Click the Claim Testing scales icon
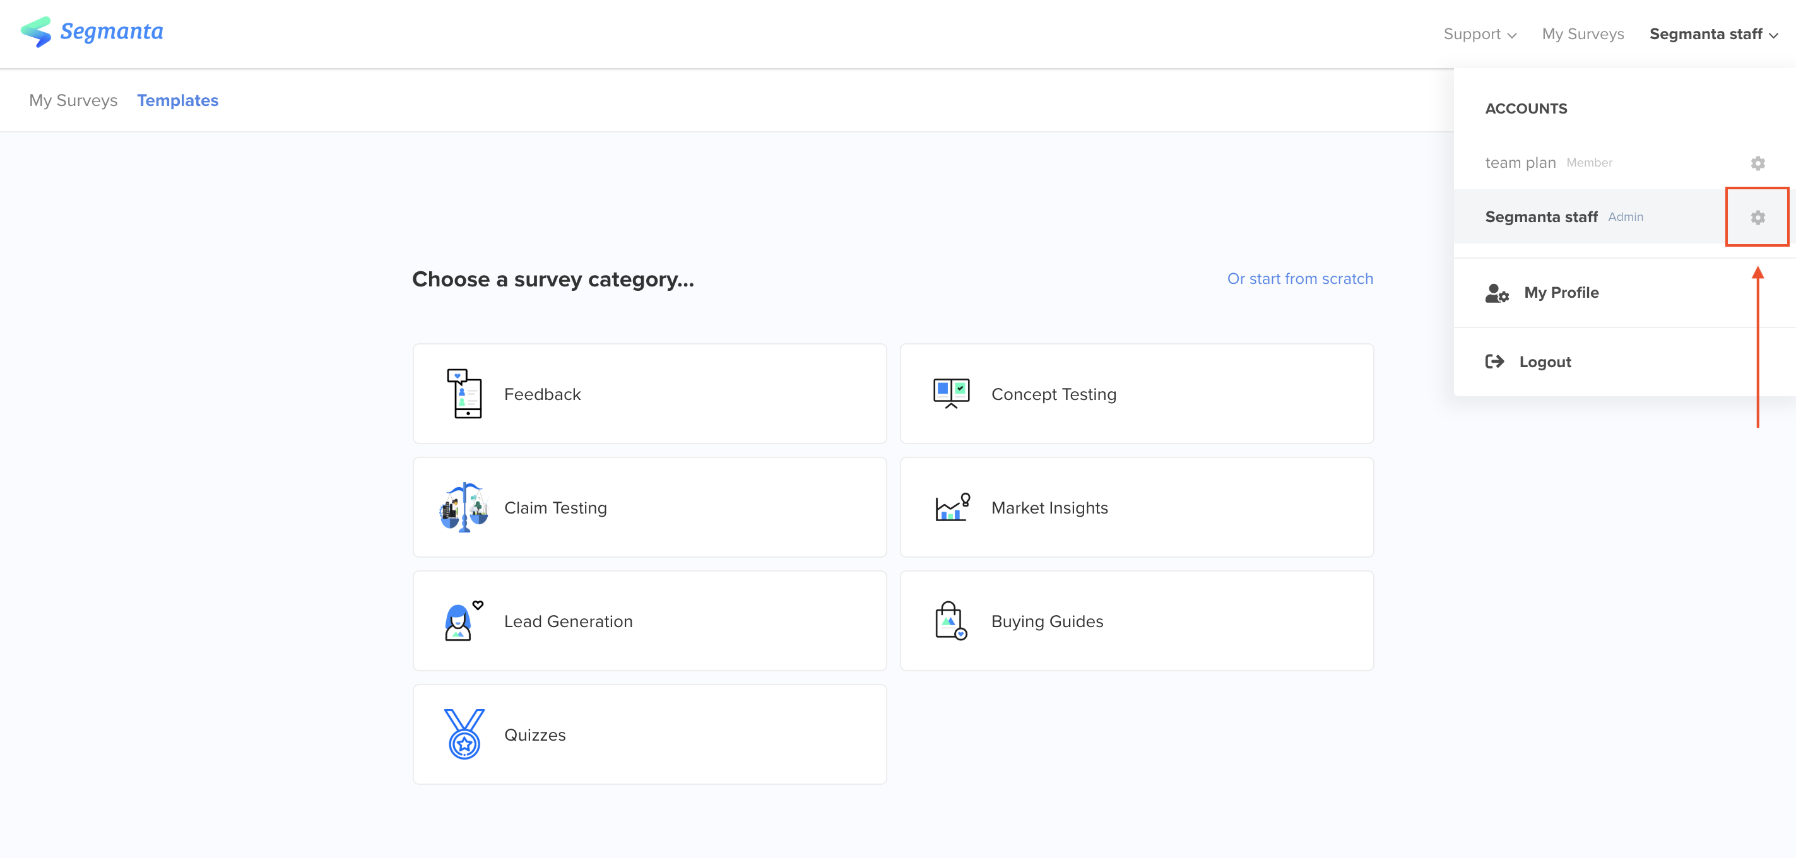 pos(464,507)
